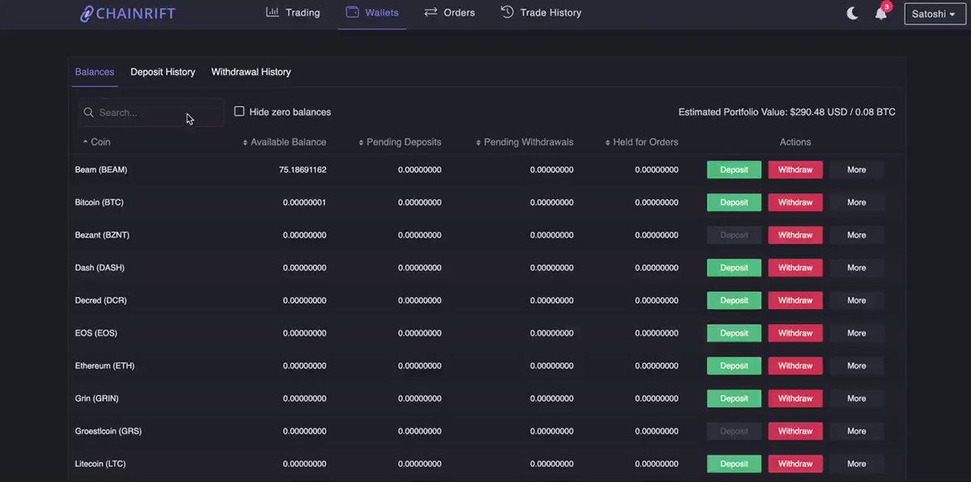This screenshot has height=482, width=971.
Task: Click the Trade History clock icon
Action: (x=507, y=12)
